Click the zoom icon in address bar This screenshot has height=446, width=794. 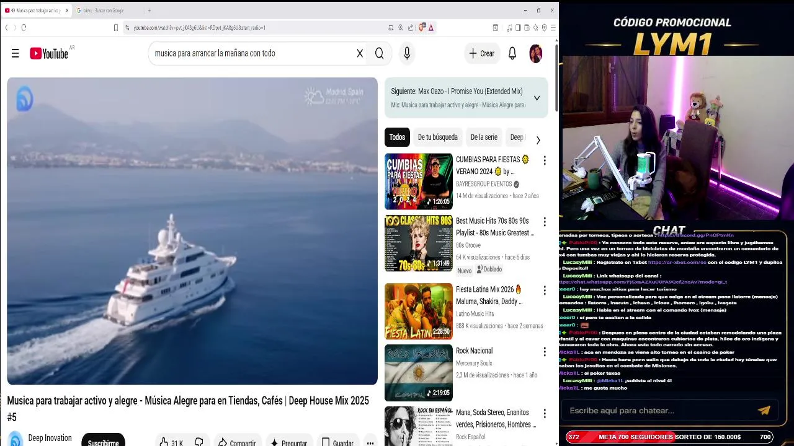(x=401, y=27)
